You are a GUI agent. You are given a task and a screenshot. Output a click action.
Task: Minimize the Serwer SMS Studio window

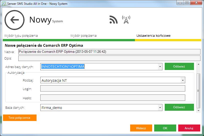(180, 3)
